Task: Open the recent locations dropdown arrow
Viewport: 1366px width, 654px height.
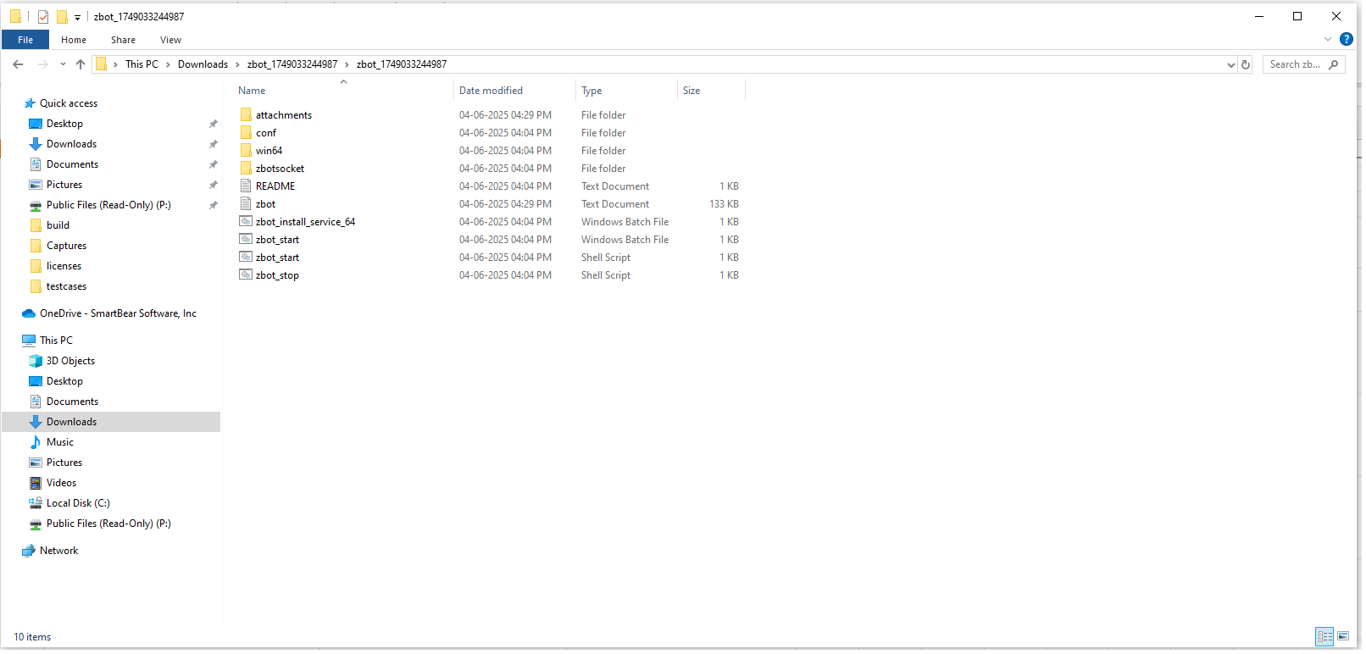Action: [63, 64]
